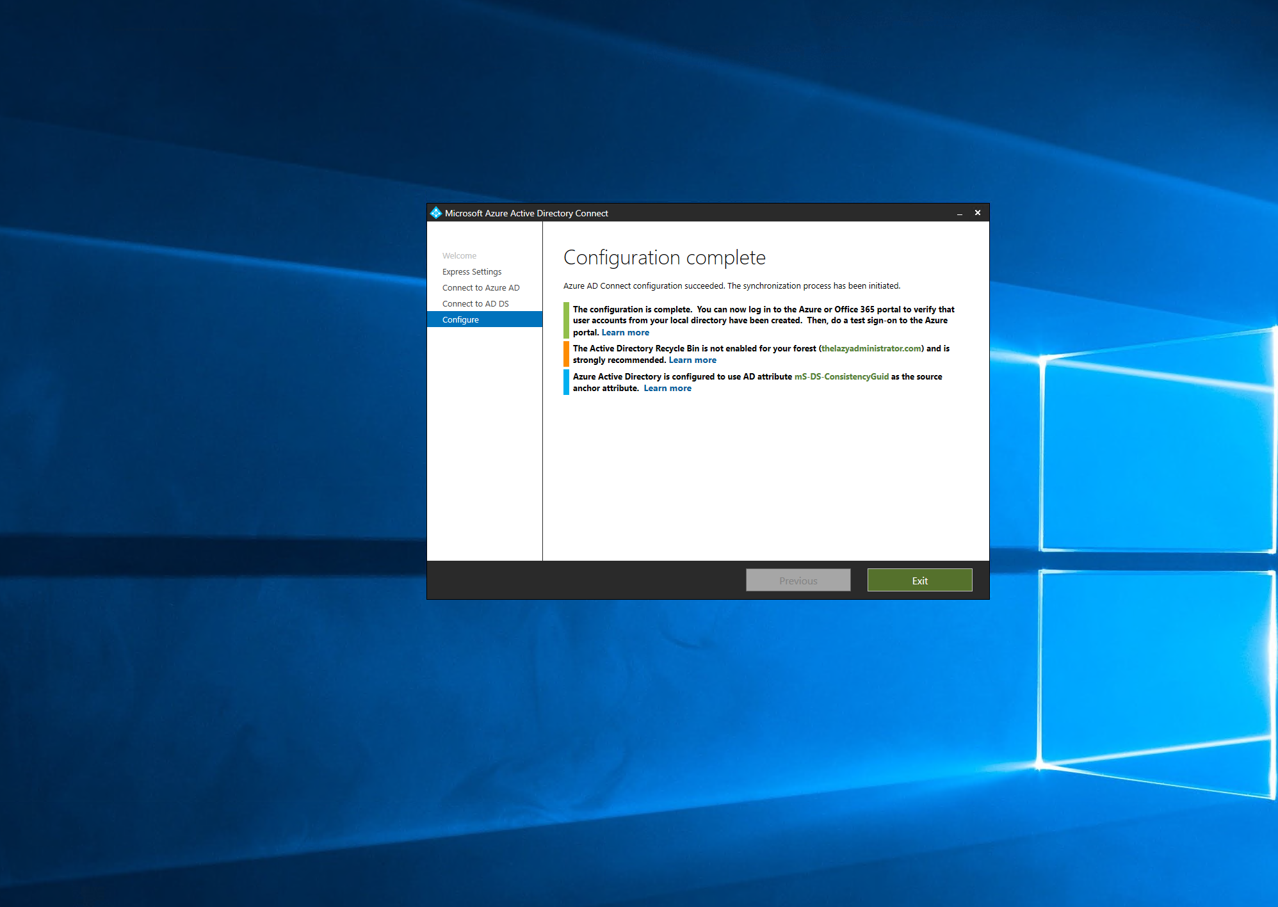1278x907 pixels.
Task: Select the highlighted Configure step
Action: (485, 319)
